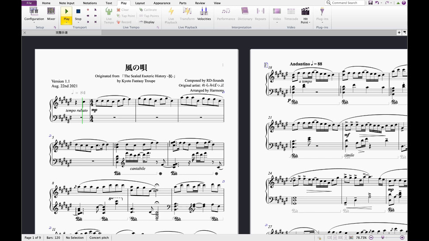
Task: Switch to the Notations tab
Action: click(x=90, y=3)
